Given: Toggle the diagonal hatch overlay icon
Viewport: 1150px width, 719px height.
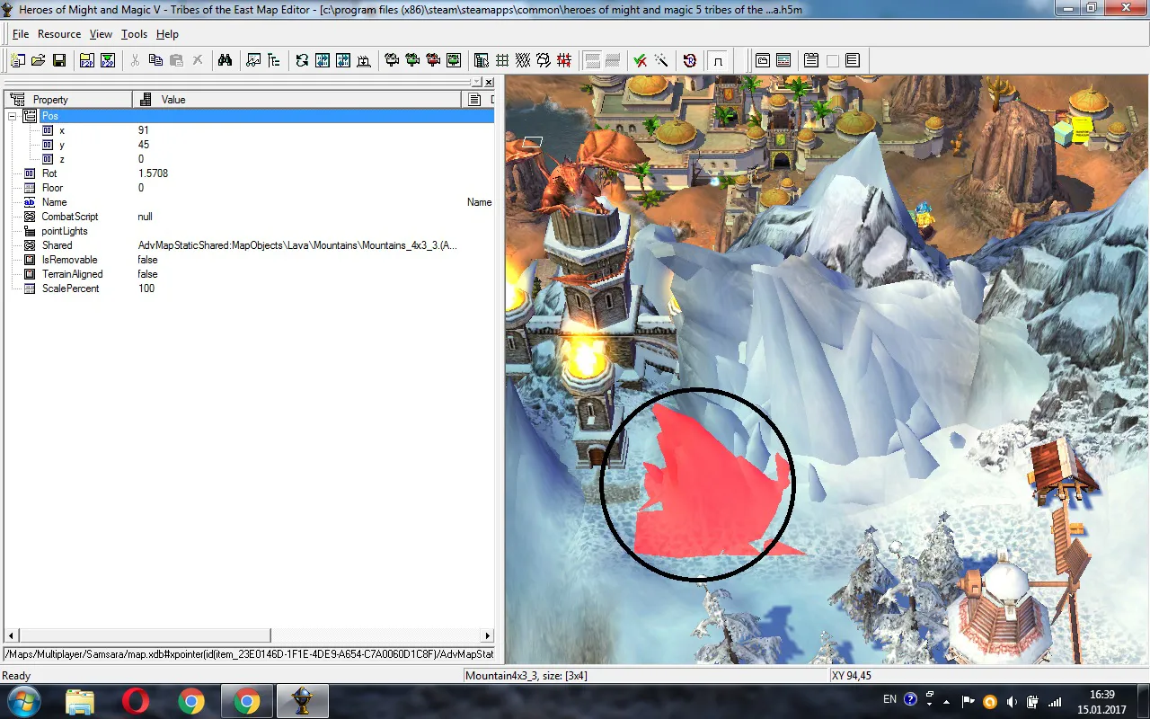Looking at the screenshot, I should [x=523, y=60].
